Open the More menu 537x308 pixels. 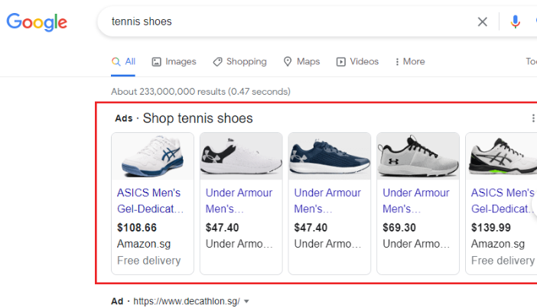tap(410, 62)
